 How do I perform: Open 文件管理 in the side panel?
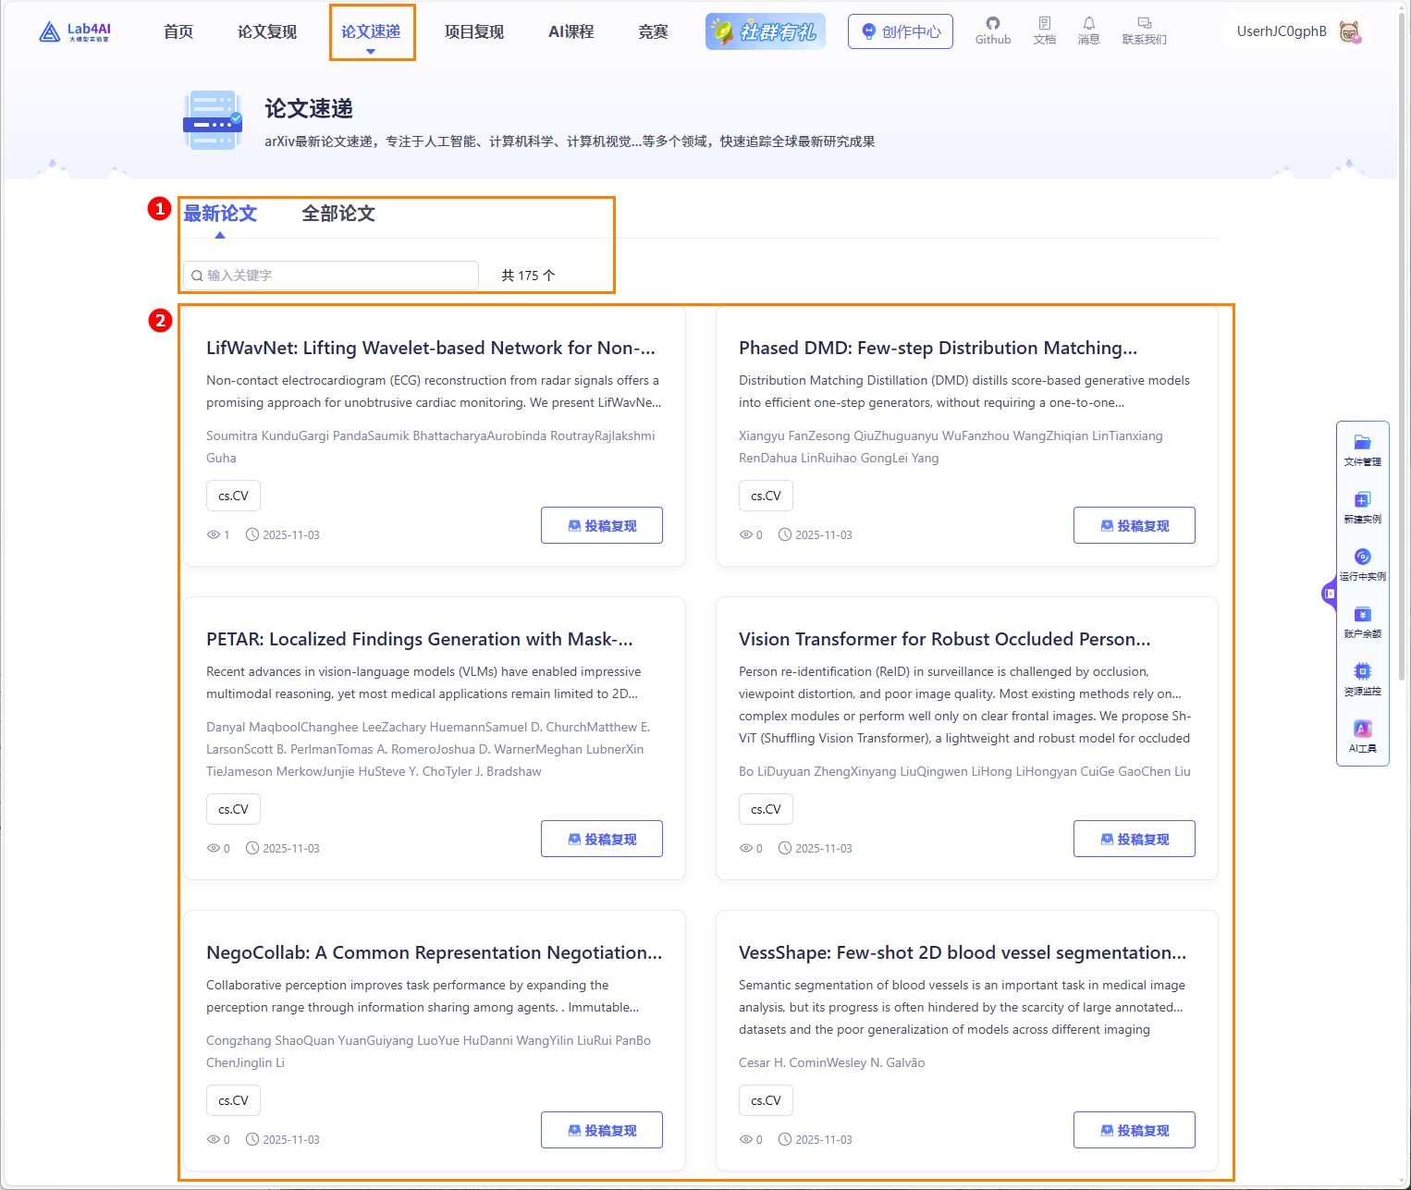[1362, 449]
